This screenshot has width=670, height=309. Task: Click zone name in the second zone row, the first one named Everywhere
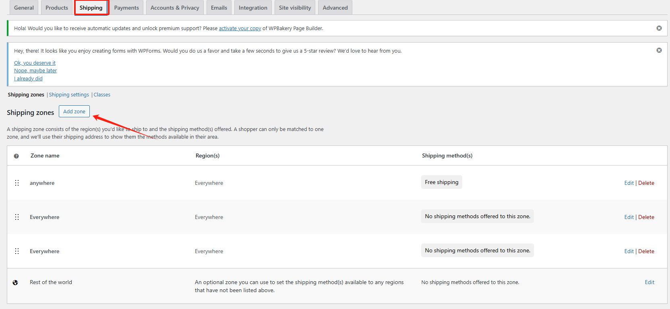tap(44, 217)
